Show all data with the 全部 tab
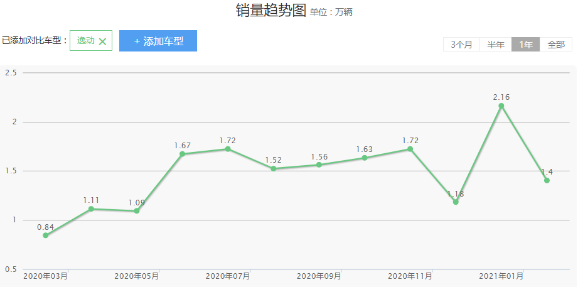The width and height of the screenshot is (578, 287). click(556, 45)
